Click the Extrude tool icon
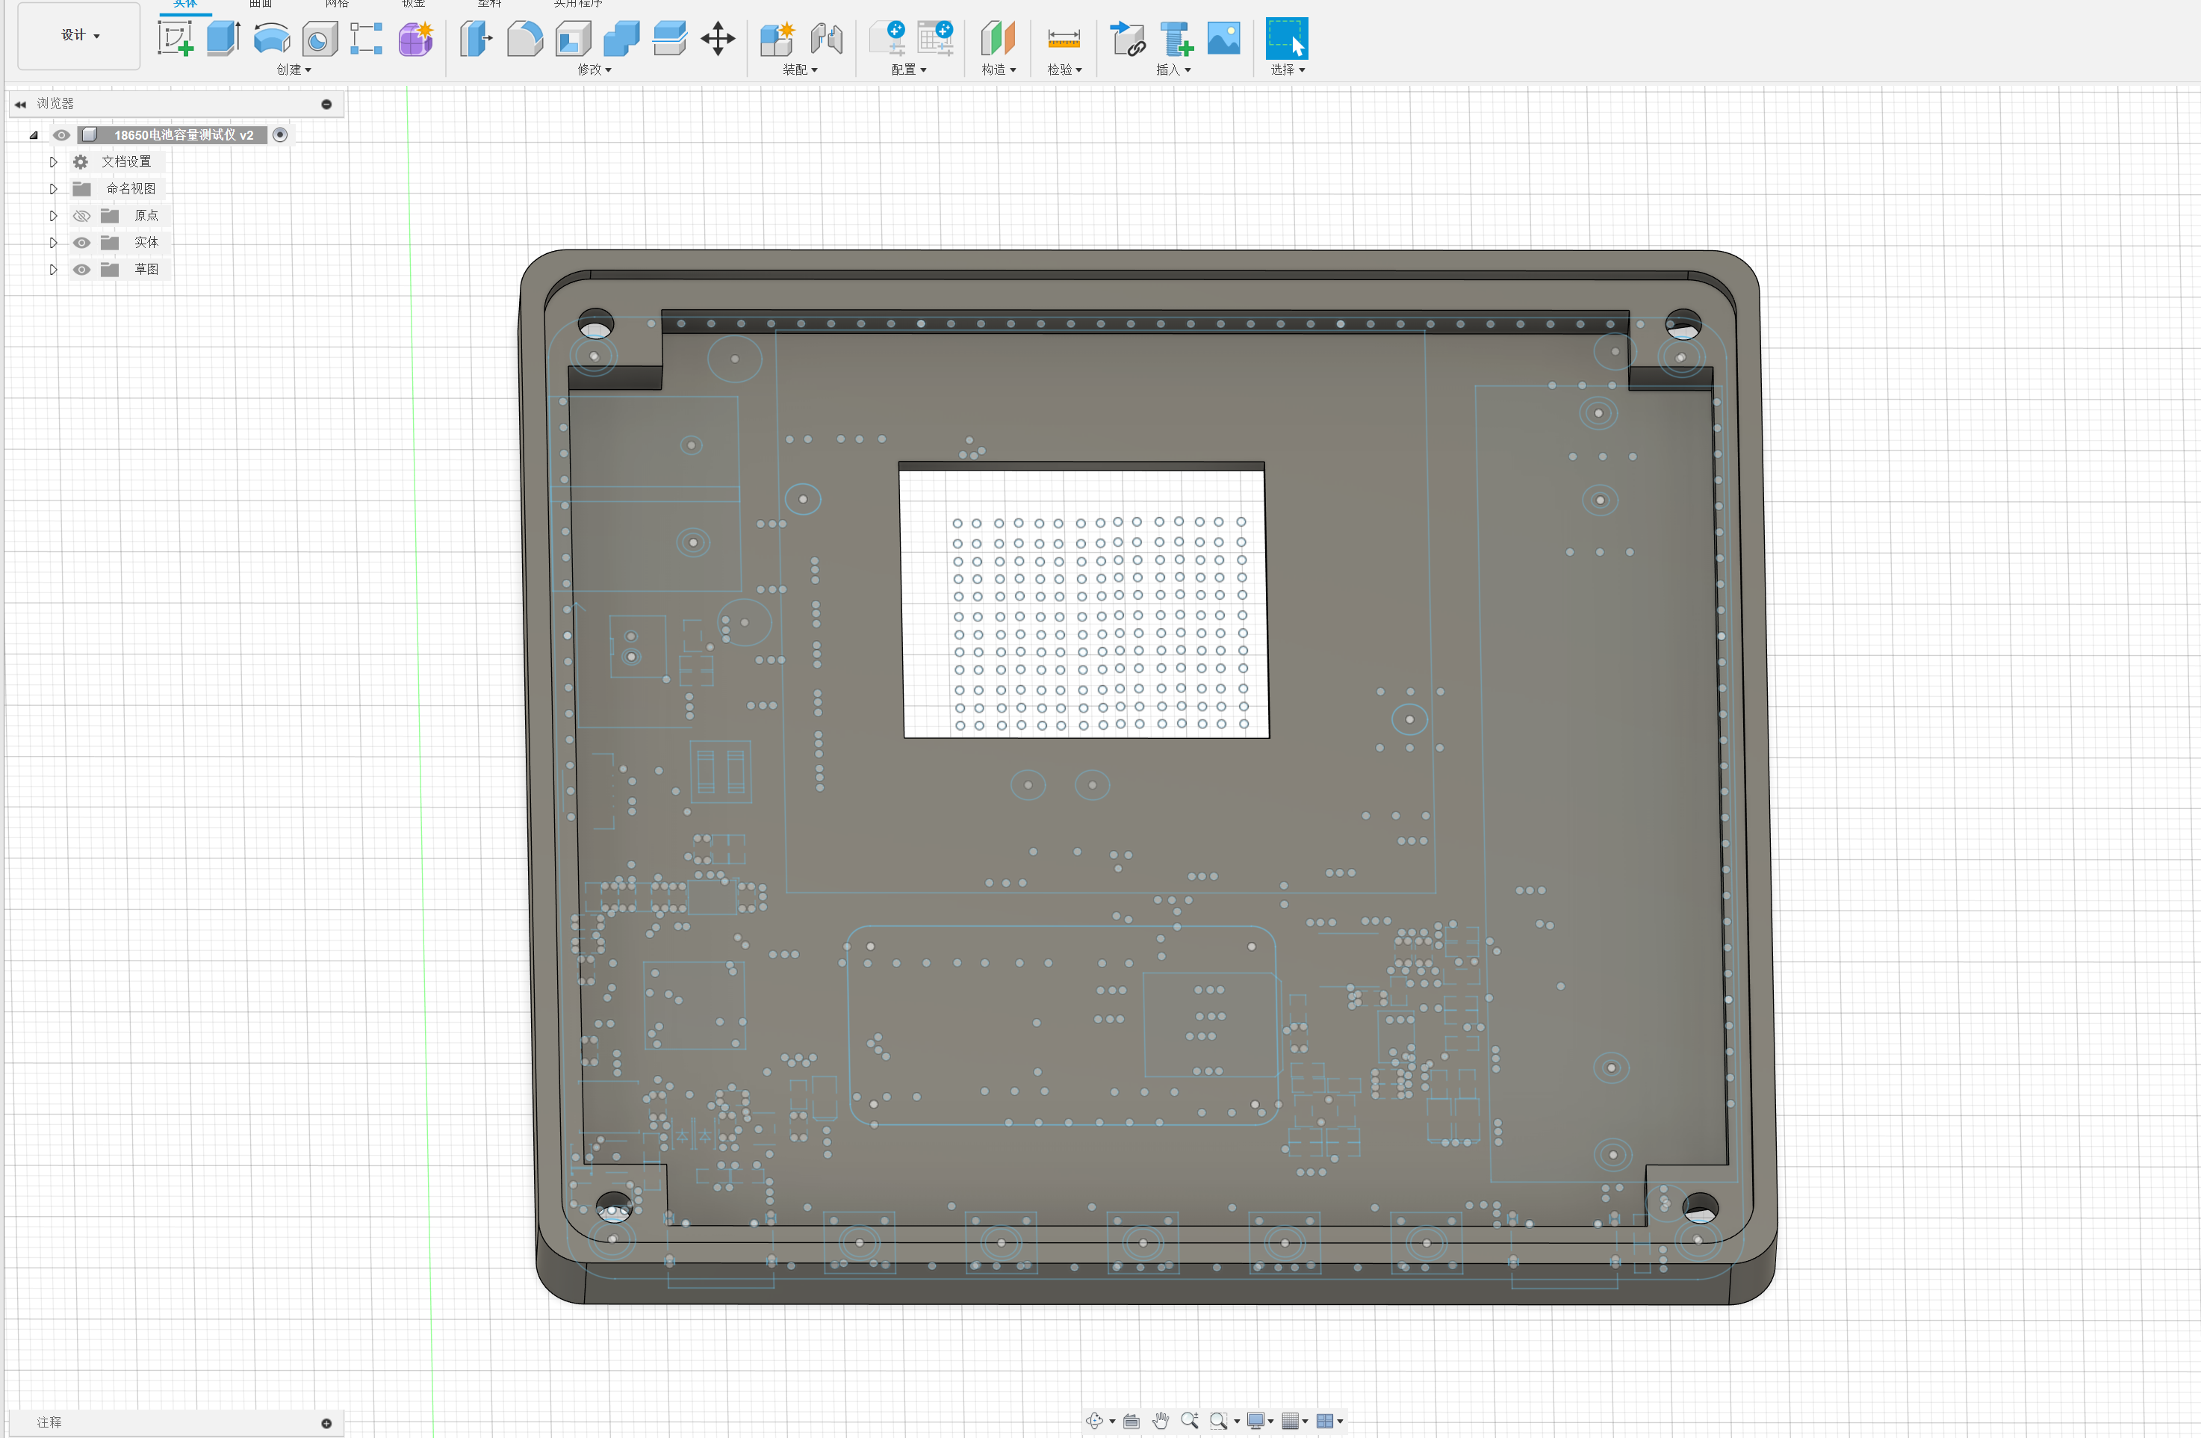The width and height of the screenshot is (2201, 1438). [223, 39]
